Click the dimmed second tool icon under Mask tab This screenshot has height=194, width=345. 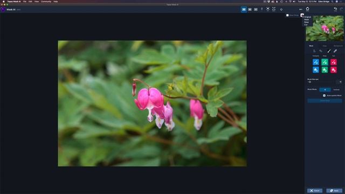click(321, 51)
